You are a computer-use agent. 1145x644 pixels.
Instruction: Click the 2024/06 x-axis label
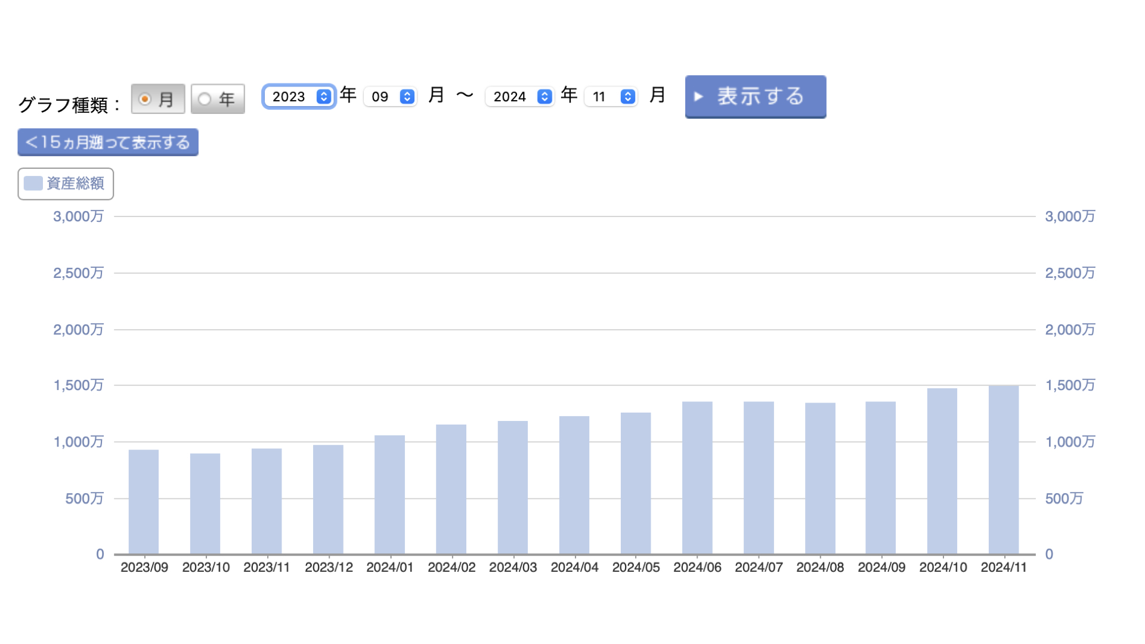tap(697, 568)
